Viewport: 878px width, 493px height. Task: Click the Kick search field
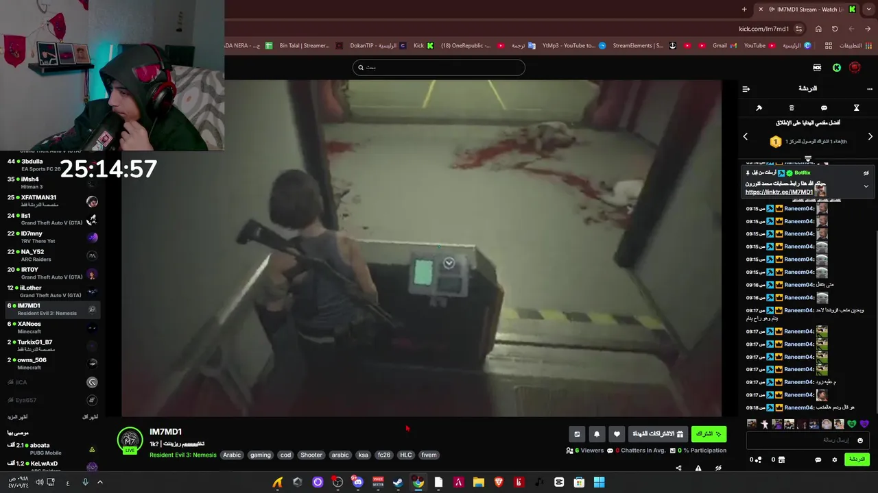click(x=439, y=67)
